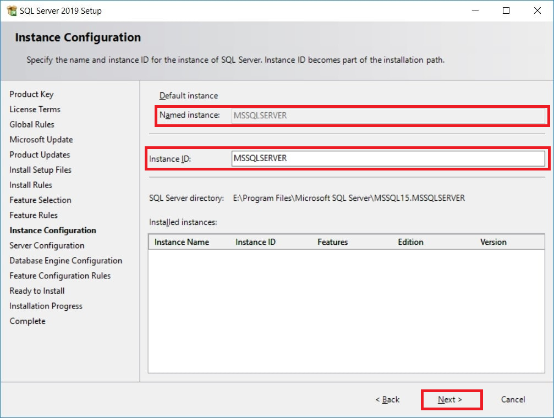Select the Default instance option

(x=188, y=96)
